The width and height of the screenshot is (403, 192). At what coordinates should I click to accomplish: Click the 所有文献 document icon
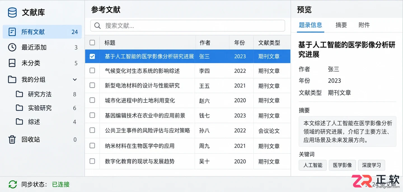click(12, 32)
